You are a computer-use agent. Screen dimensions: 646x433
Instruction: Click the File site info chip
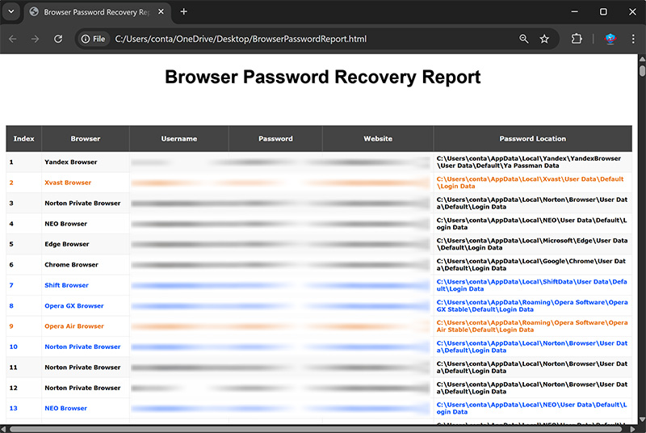click(94, 39)
